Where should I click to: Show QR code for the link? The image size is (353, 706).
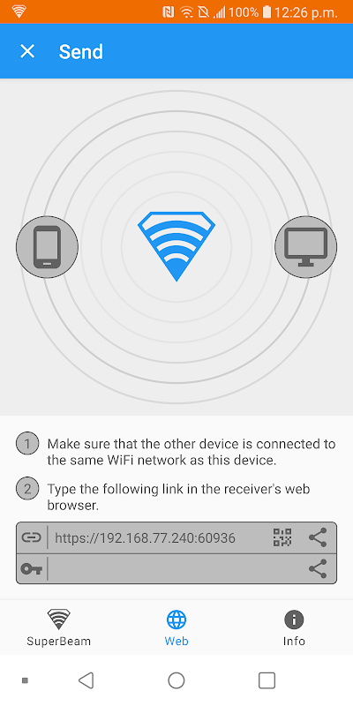click(x=282, y=537)
